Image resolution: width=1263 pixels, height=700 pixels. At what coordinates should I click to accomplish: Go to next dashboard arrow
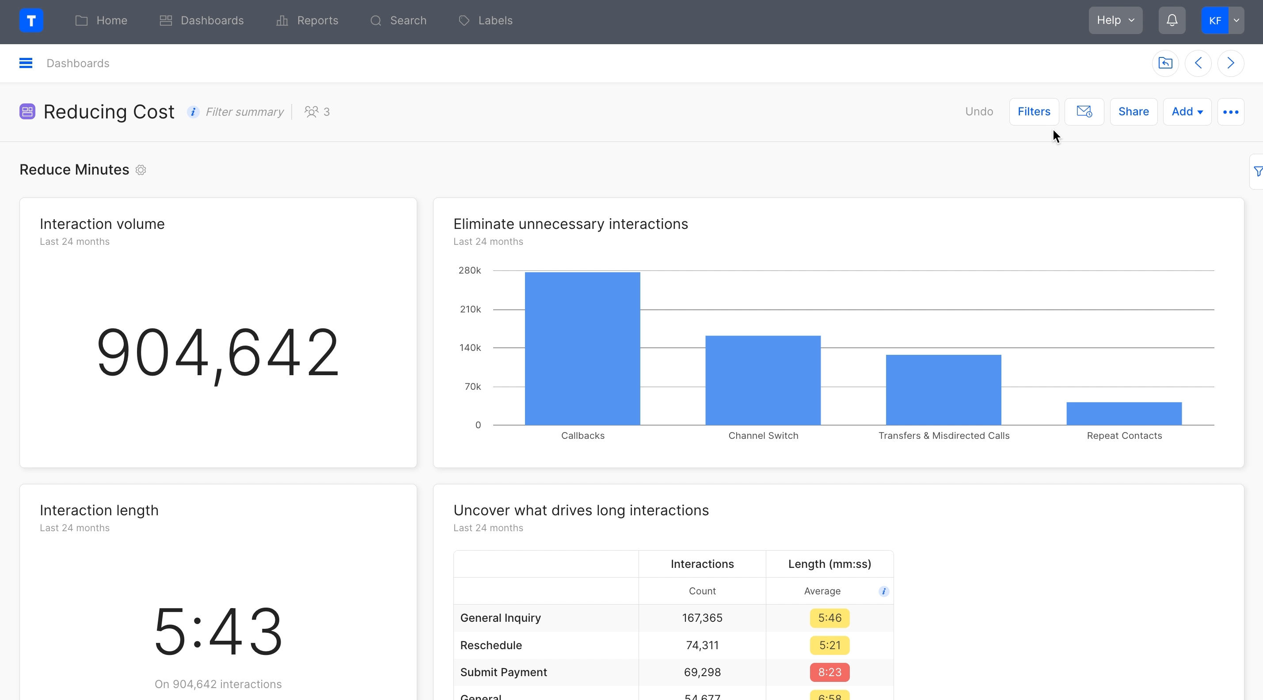point(1230,63)
